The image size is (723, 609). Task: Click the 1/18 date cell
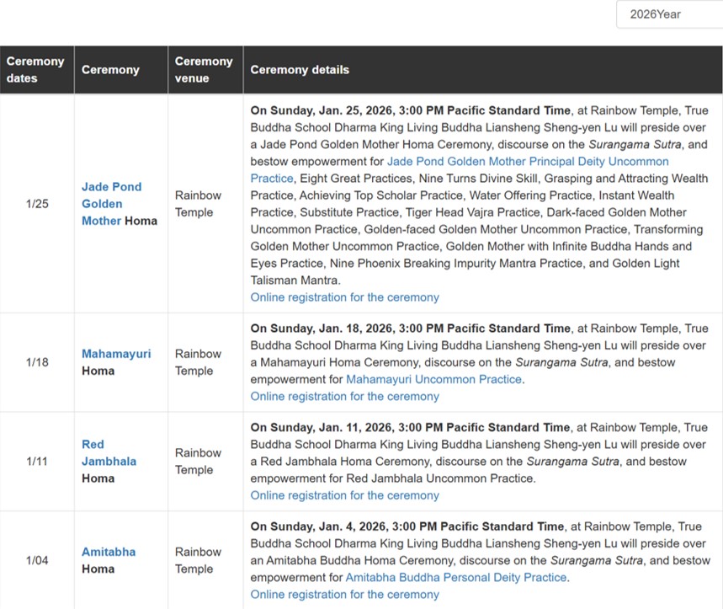37,362
